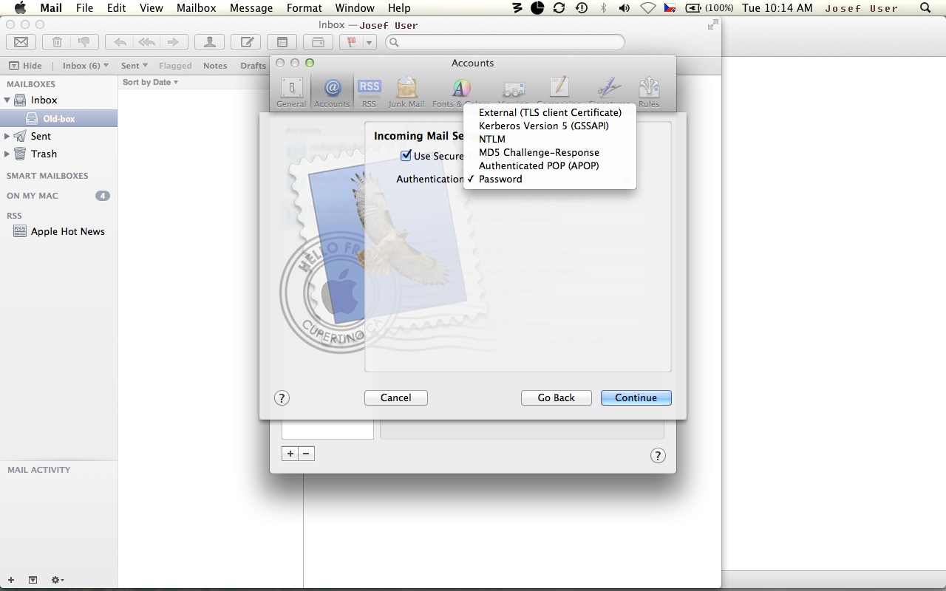Screen dimensions: 946x591
Task: Open help in Accounts preferences window
Action: click(x=658, y=455)
